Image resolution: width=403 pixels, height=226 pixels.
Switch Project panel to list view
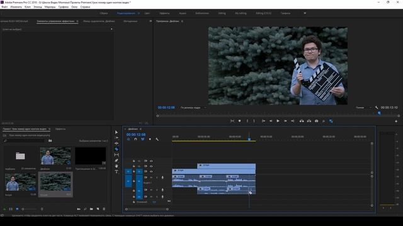[x=11, y=209]
